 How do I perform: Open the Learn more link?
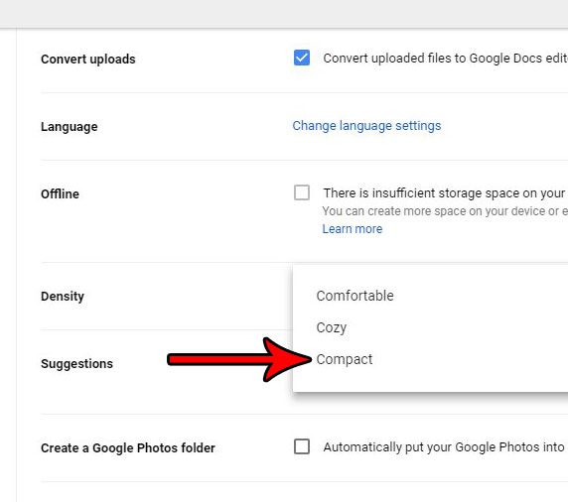coord(353,229)
